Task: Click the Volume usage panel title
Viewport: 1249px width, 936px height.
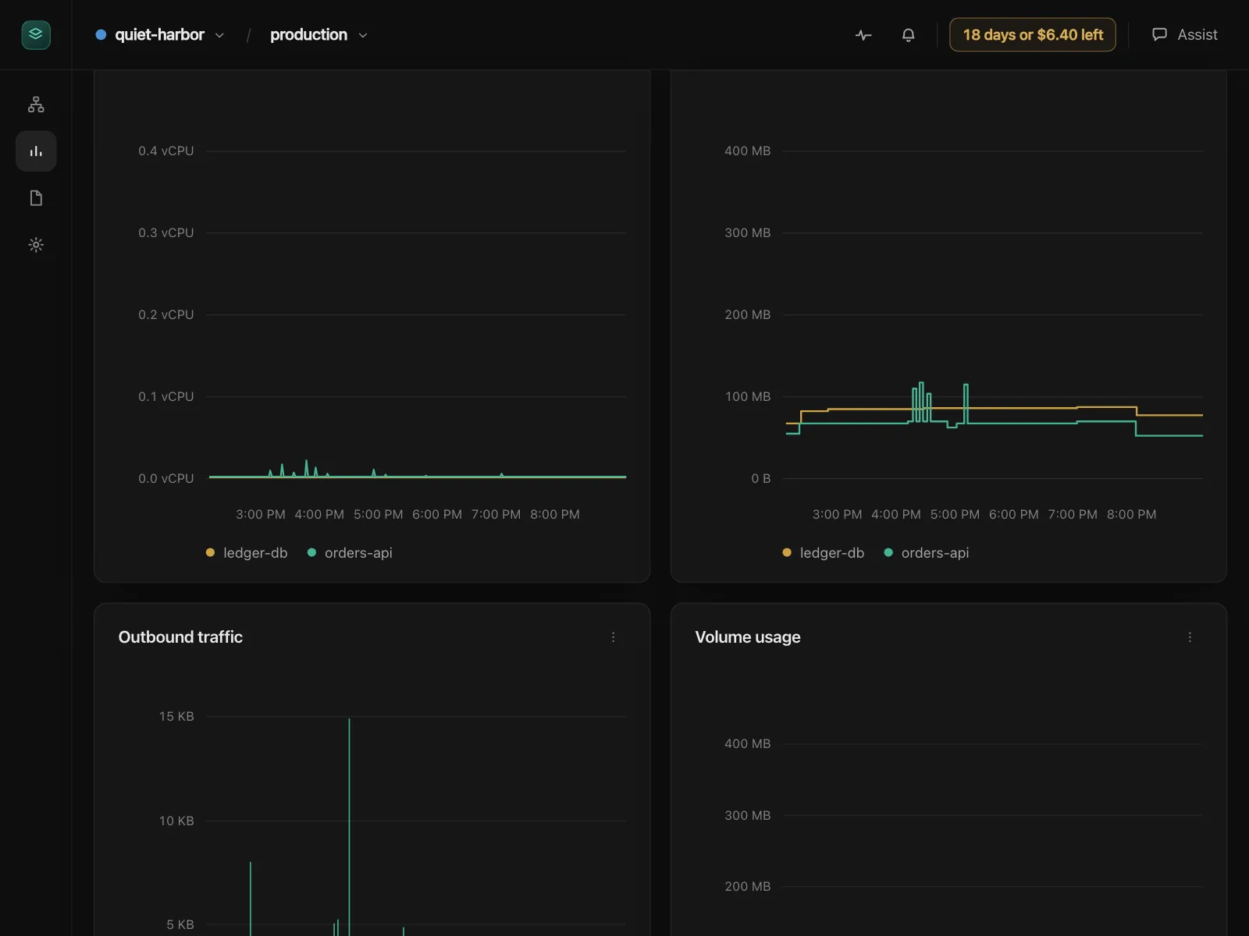Action: 748,637
